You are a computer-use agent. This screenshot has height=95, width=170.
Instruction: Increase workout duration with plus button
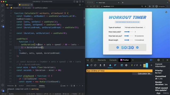pos(137,47)
